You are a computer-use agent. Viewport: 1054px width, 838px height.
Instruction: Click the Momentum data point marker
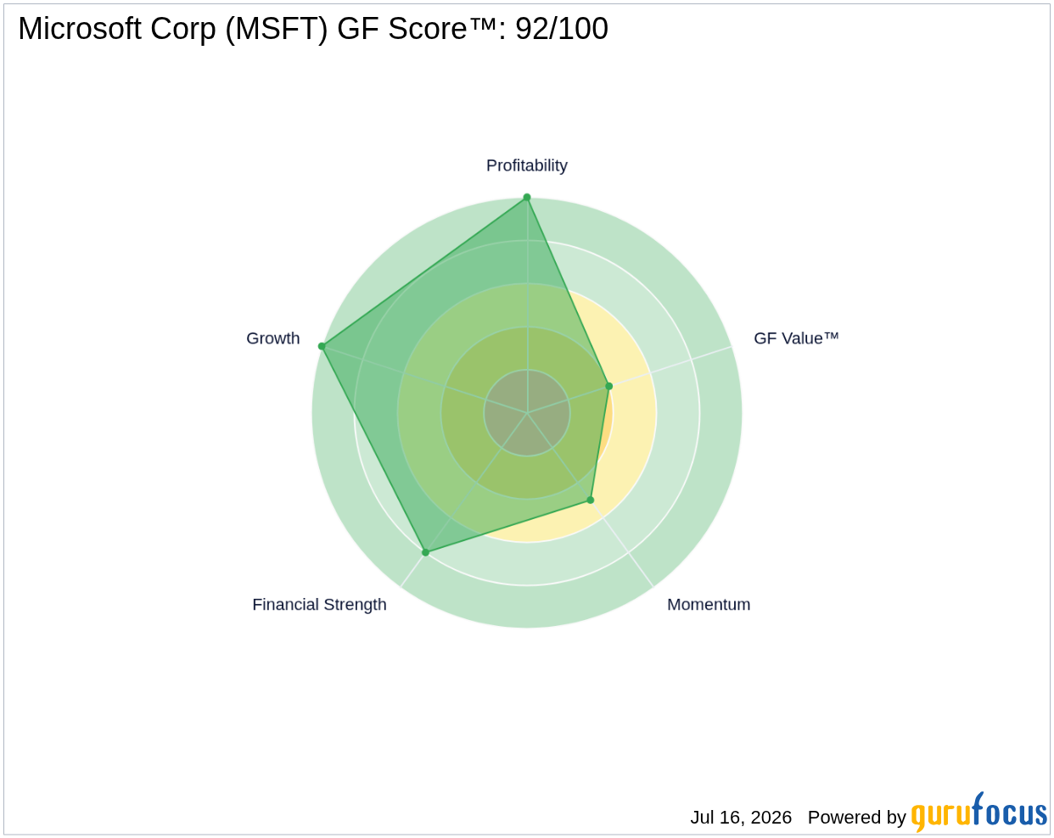(591, 500)
